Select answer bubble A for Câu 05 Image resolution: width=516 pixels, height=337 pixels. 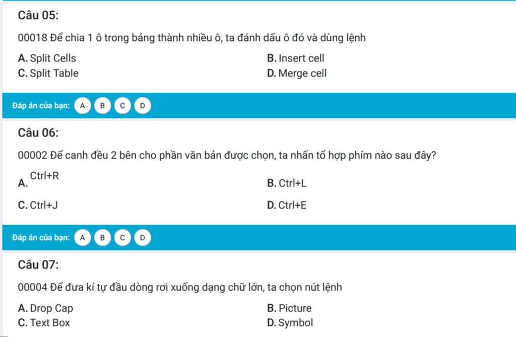coord(83,106)
